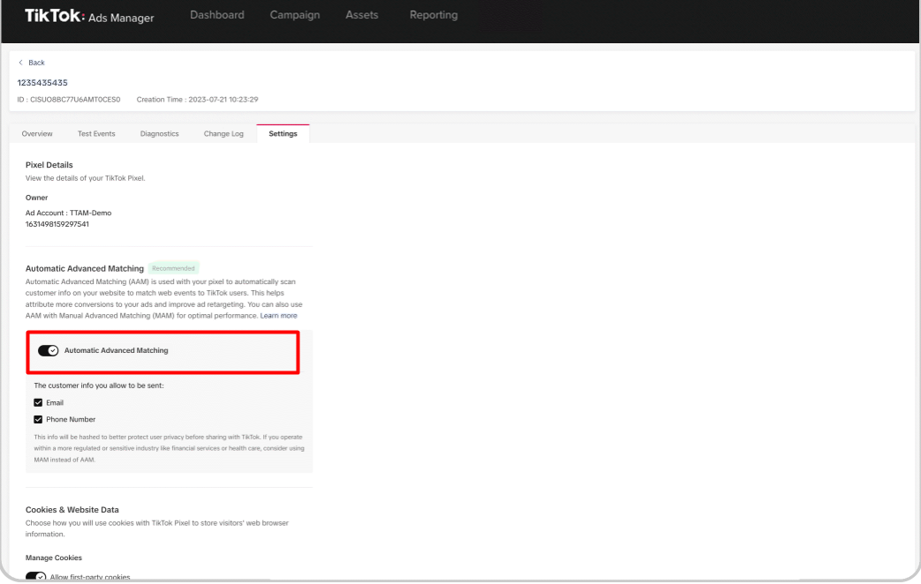
Task: Select the Diagnostics tab
Action: pos(159,134)
